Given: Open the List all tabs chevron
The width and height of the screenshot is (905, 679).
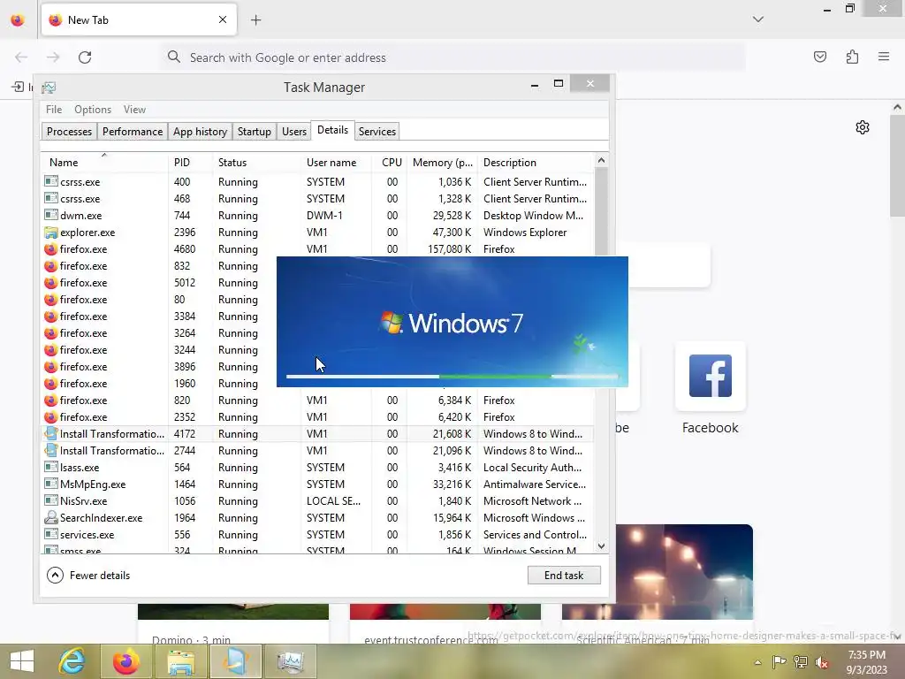Looking at the screenshot, I should click(x=757, y=19).
